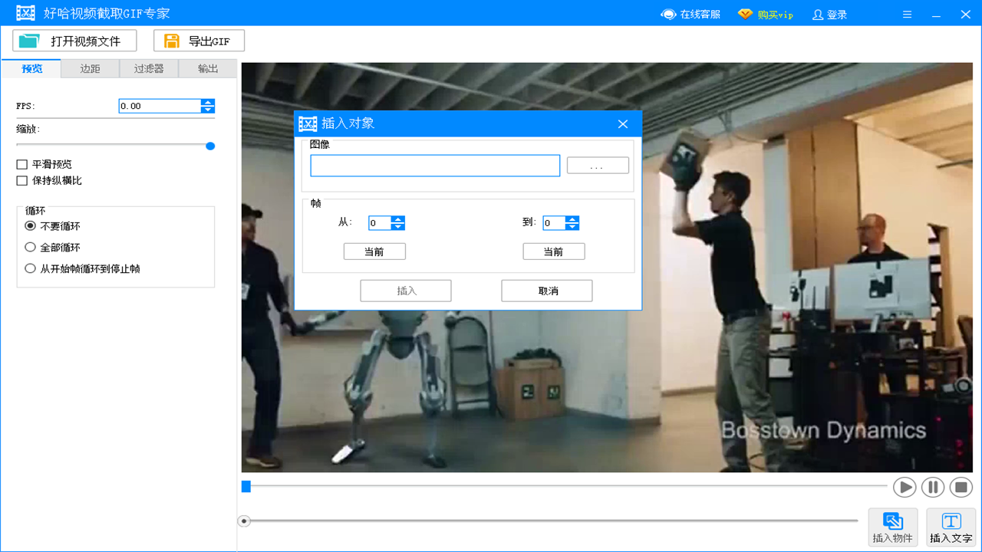Image resolution: width=982 pixels, height=552 pixels.
Task: Click the 插入 button in the dialog
Action: point(405,290)
